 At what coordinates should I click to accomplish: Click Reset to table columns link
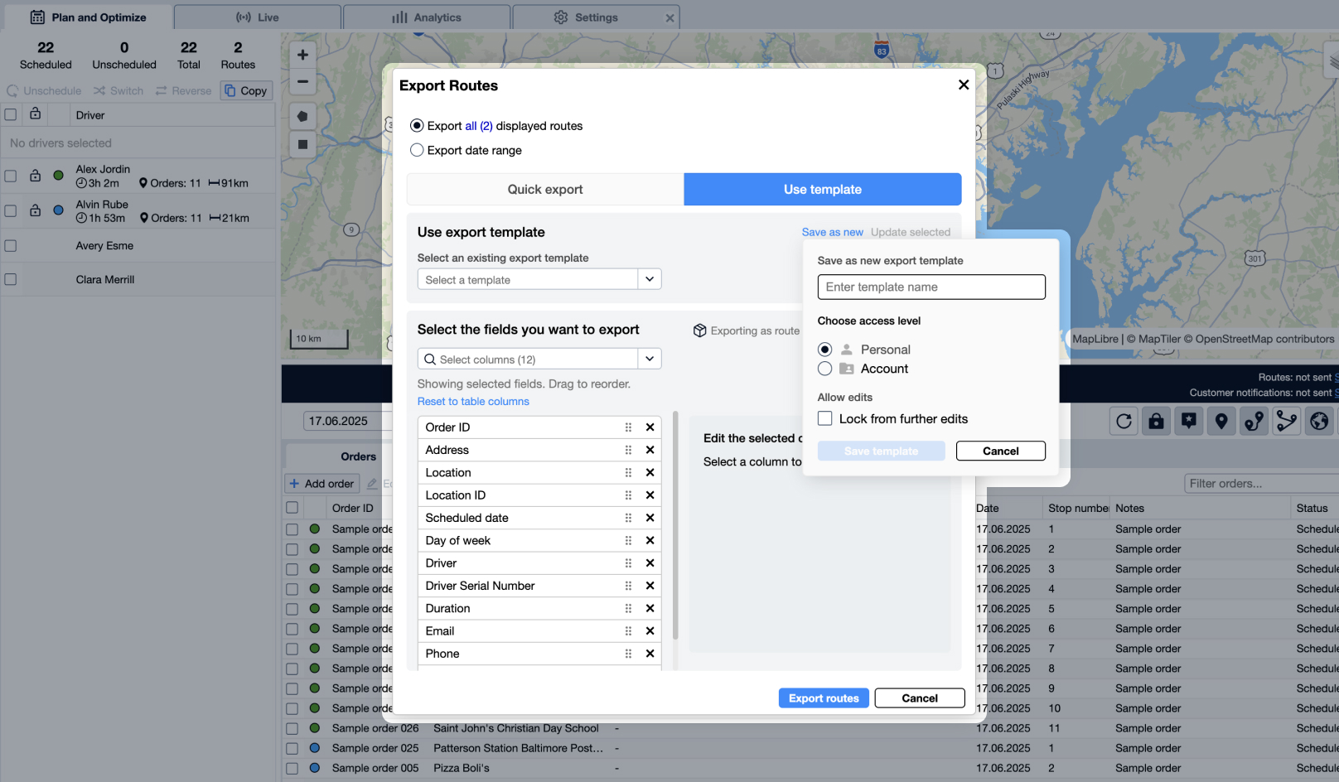(473, 402)
